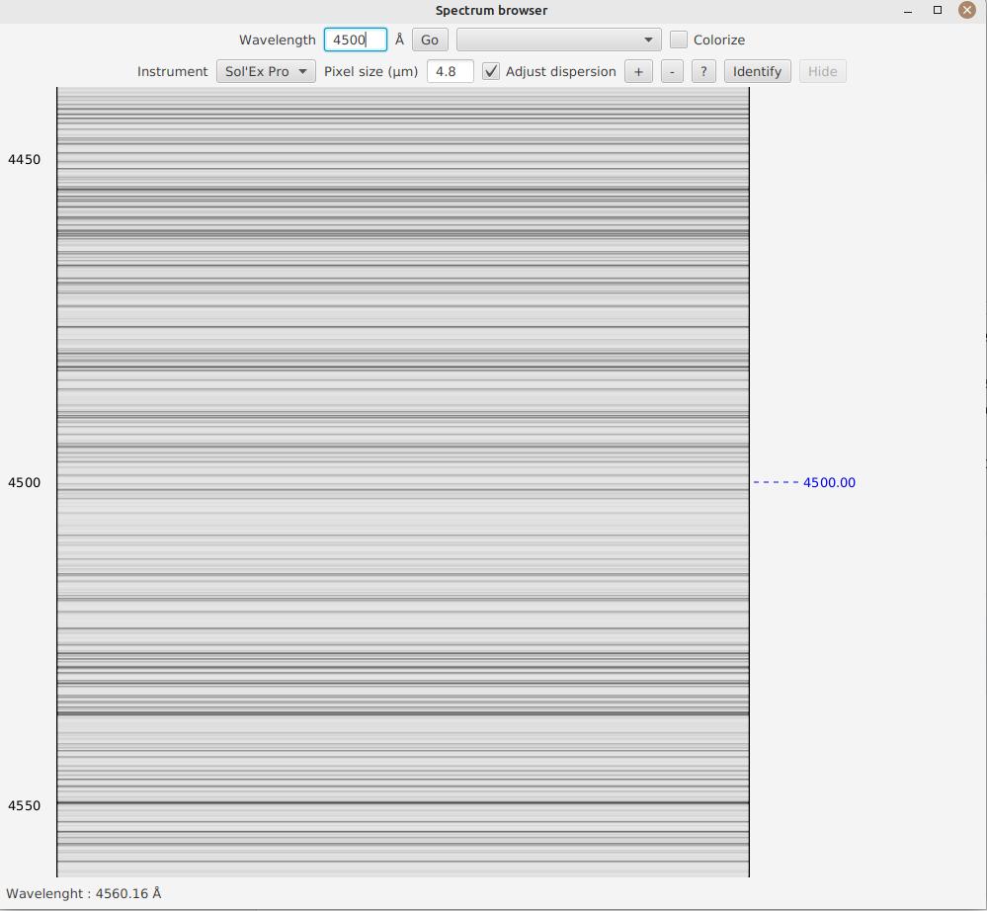Click the Go button
987x911 pixels.
[429, 41]
